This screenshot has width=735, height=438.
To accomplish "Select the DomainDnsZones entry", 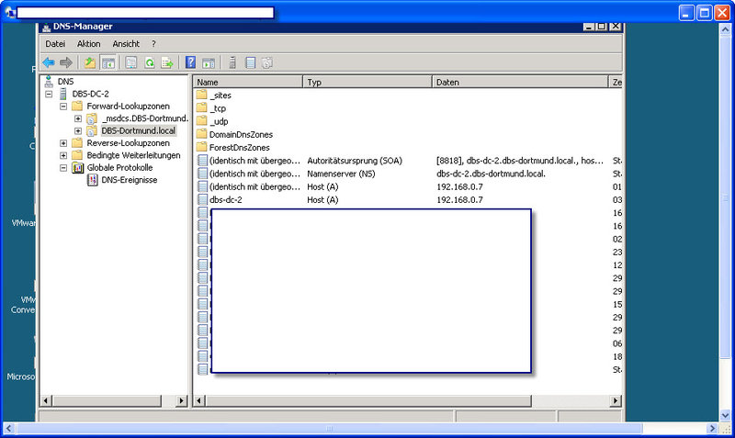I will (241, 134).
